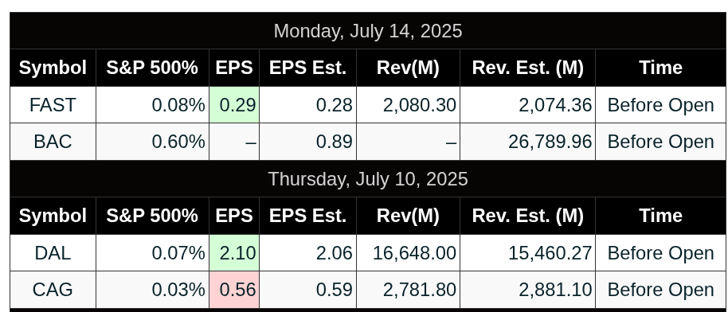Select the CAG ticker symbol
Image resolution: width=728 pixels, height=312 pixels.
(53, 290)
